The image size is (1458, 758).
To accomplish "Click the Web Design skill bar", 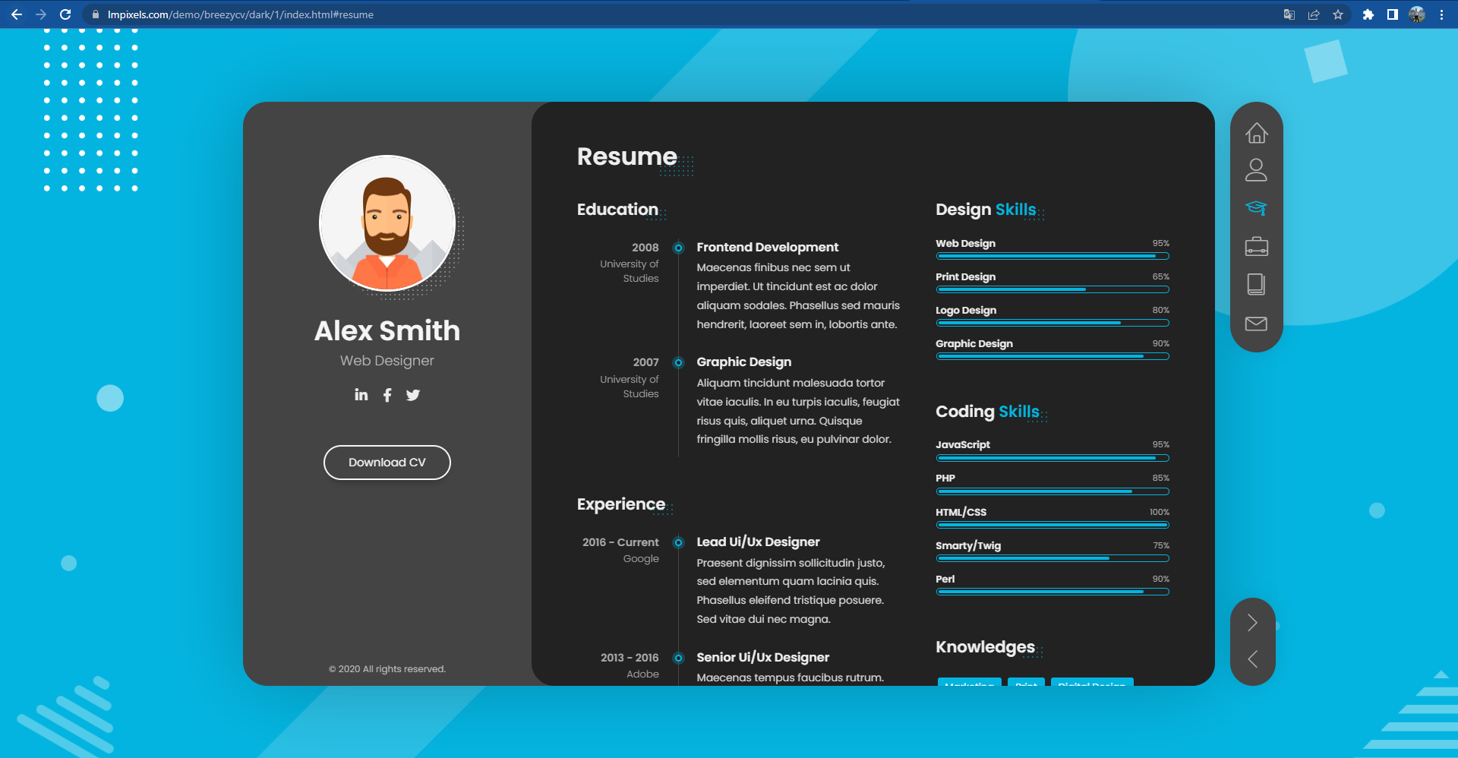I will (1052, 257).
